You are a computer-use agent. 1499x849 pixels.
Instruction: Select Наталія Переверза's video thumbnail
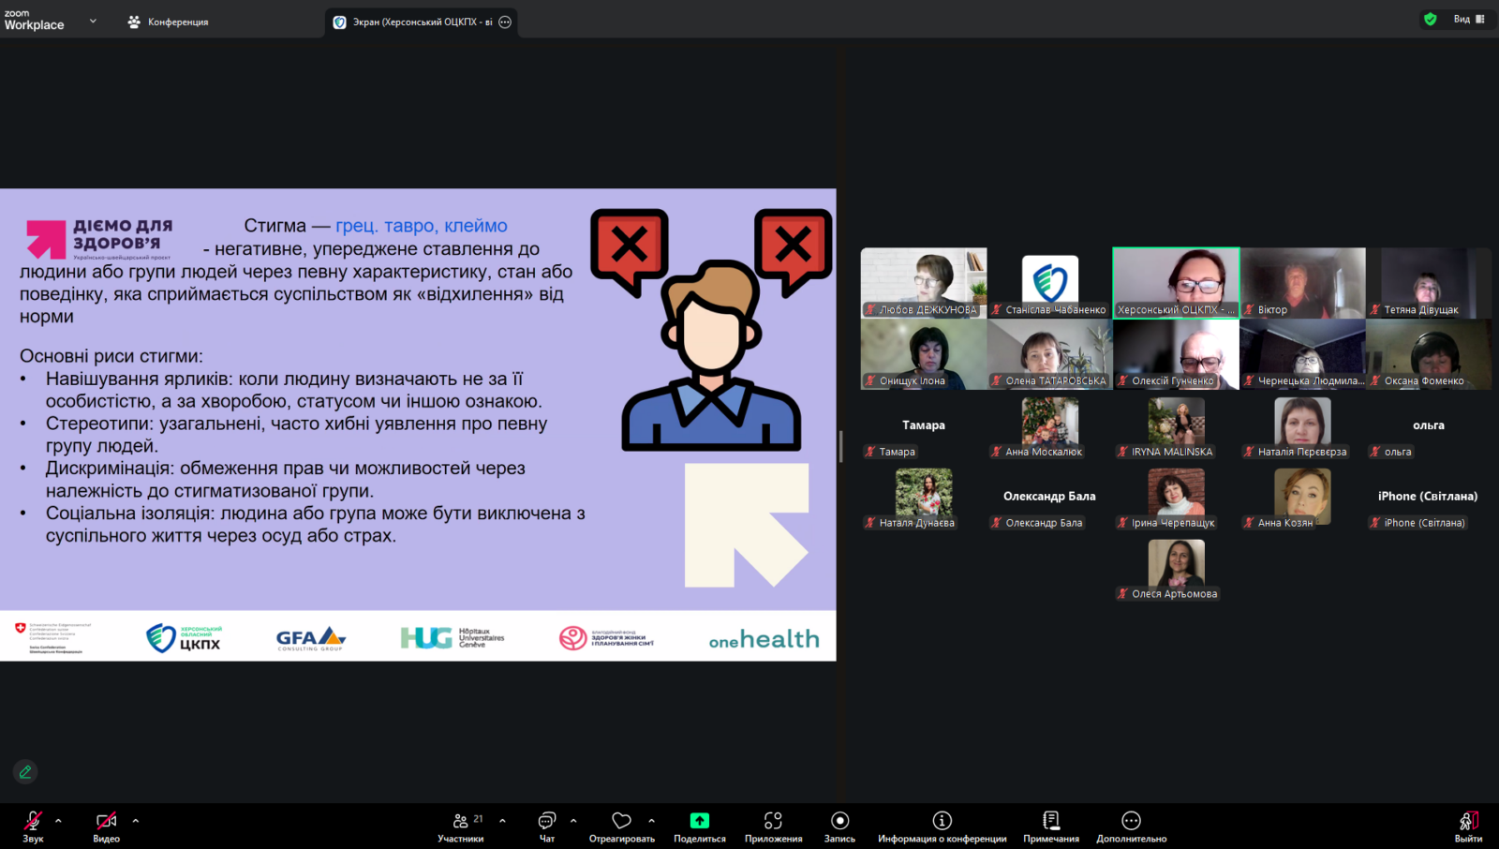[1302, 422]
